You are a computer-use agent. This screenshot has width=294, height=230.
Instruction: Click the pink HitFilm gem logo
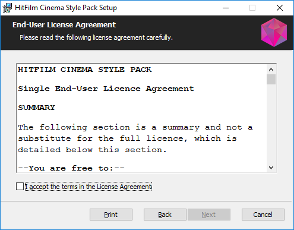click(x=274, y=33)
